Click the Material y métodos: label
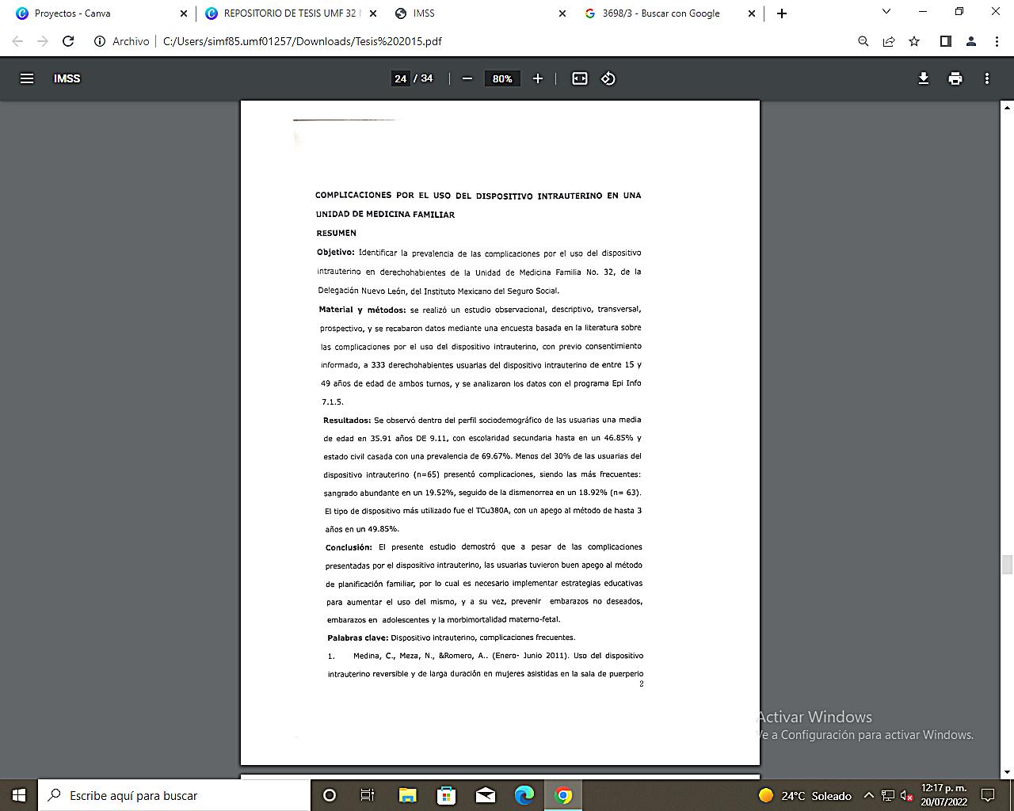The image size is (1014, 811). tap(362, 310)
